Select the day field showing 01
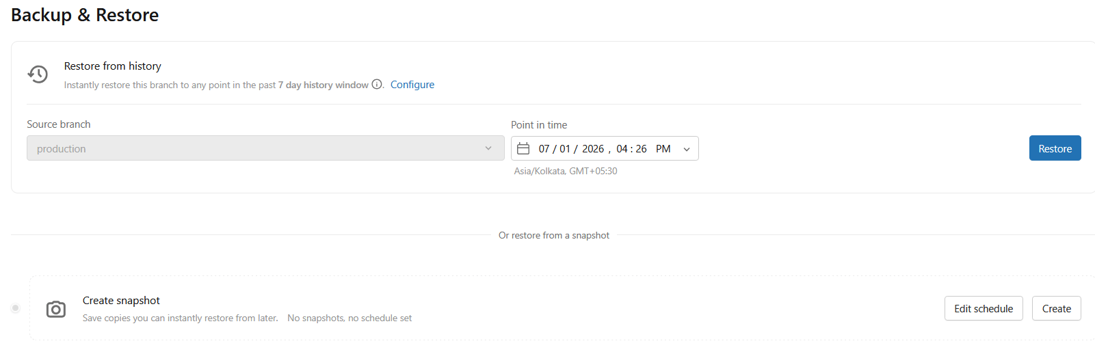 coord(565,149)
